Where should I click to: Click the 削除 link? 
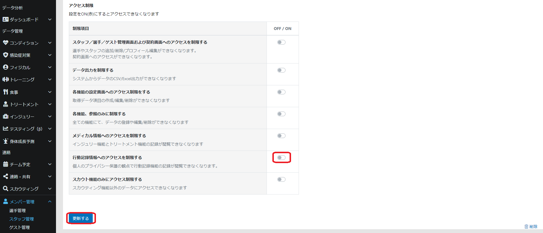[x=533, y=227]
